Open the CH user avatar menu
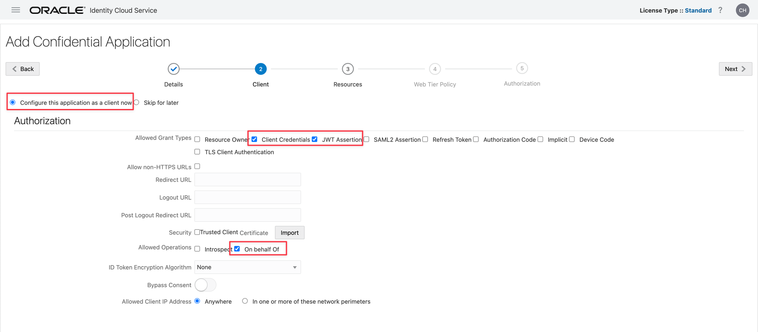758x332 pixels. pyautogui.click(x=742, y=10)
